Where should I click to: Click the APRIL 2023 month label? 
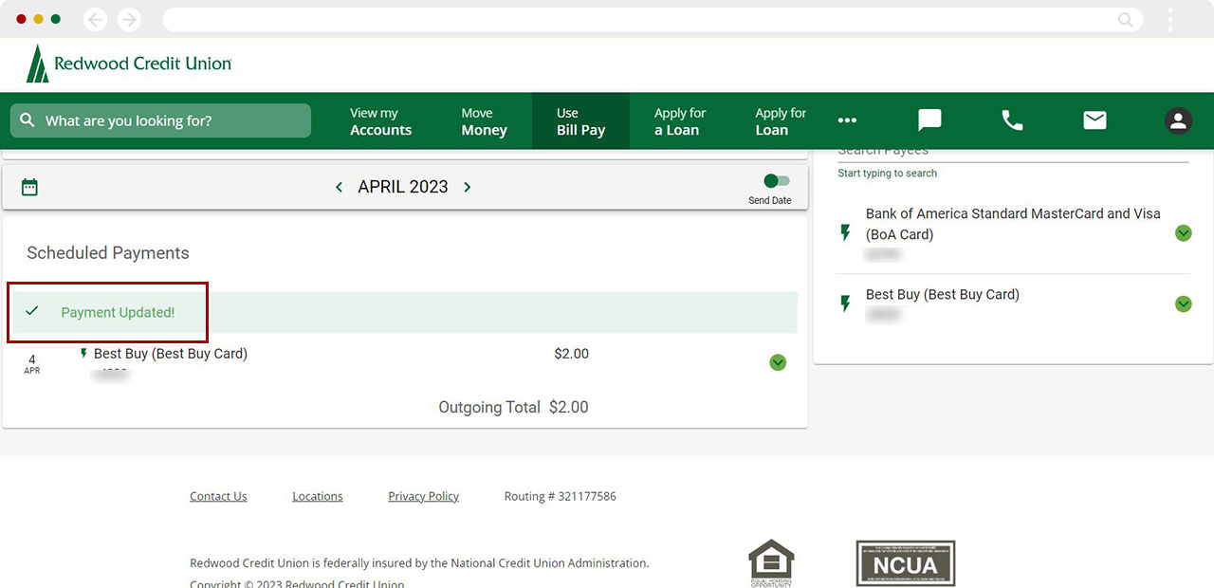[x=403, y=187]
